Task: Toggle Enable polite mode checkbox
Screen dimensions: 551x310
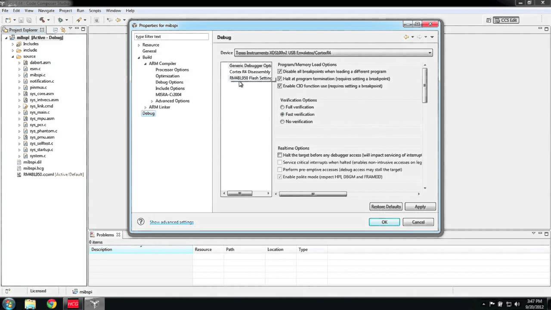Action: coord(280,177)
